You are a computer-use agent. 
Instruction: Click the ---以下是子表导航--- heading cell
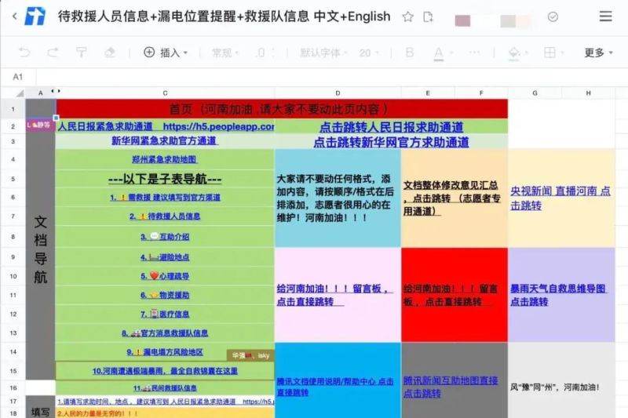click(165, 179)
